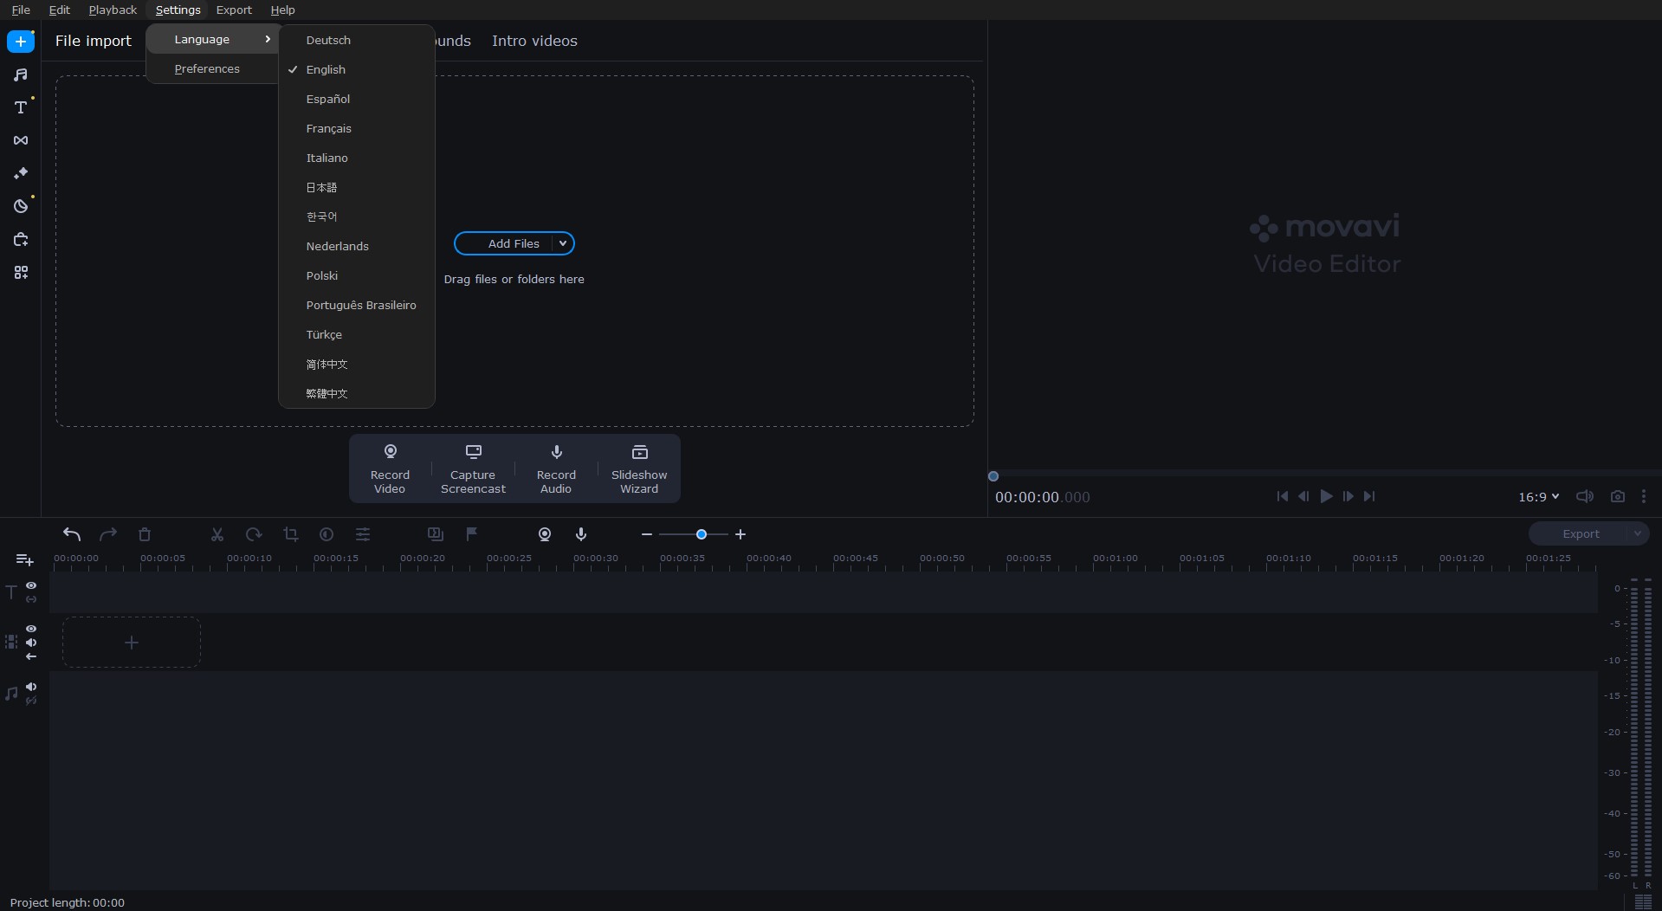Launch the Slideshow Wizard
This screenshot has width=1662, height=911.
pyautogui.click(x=639, y=468)
